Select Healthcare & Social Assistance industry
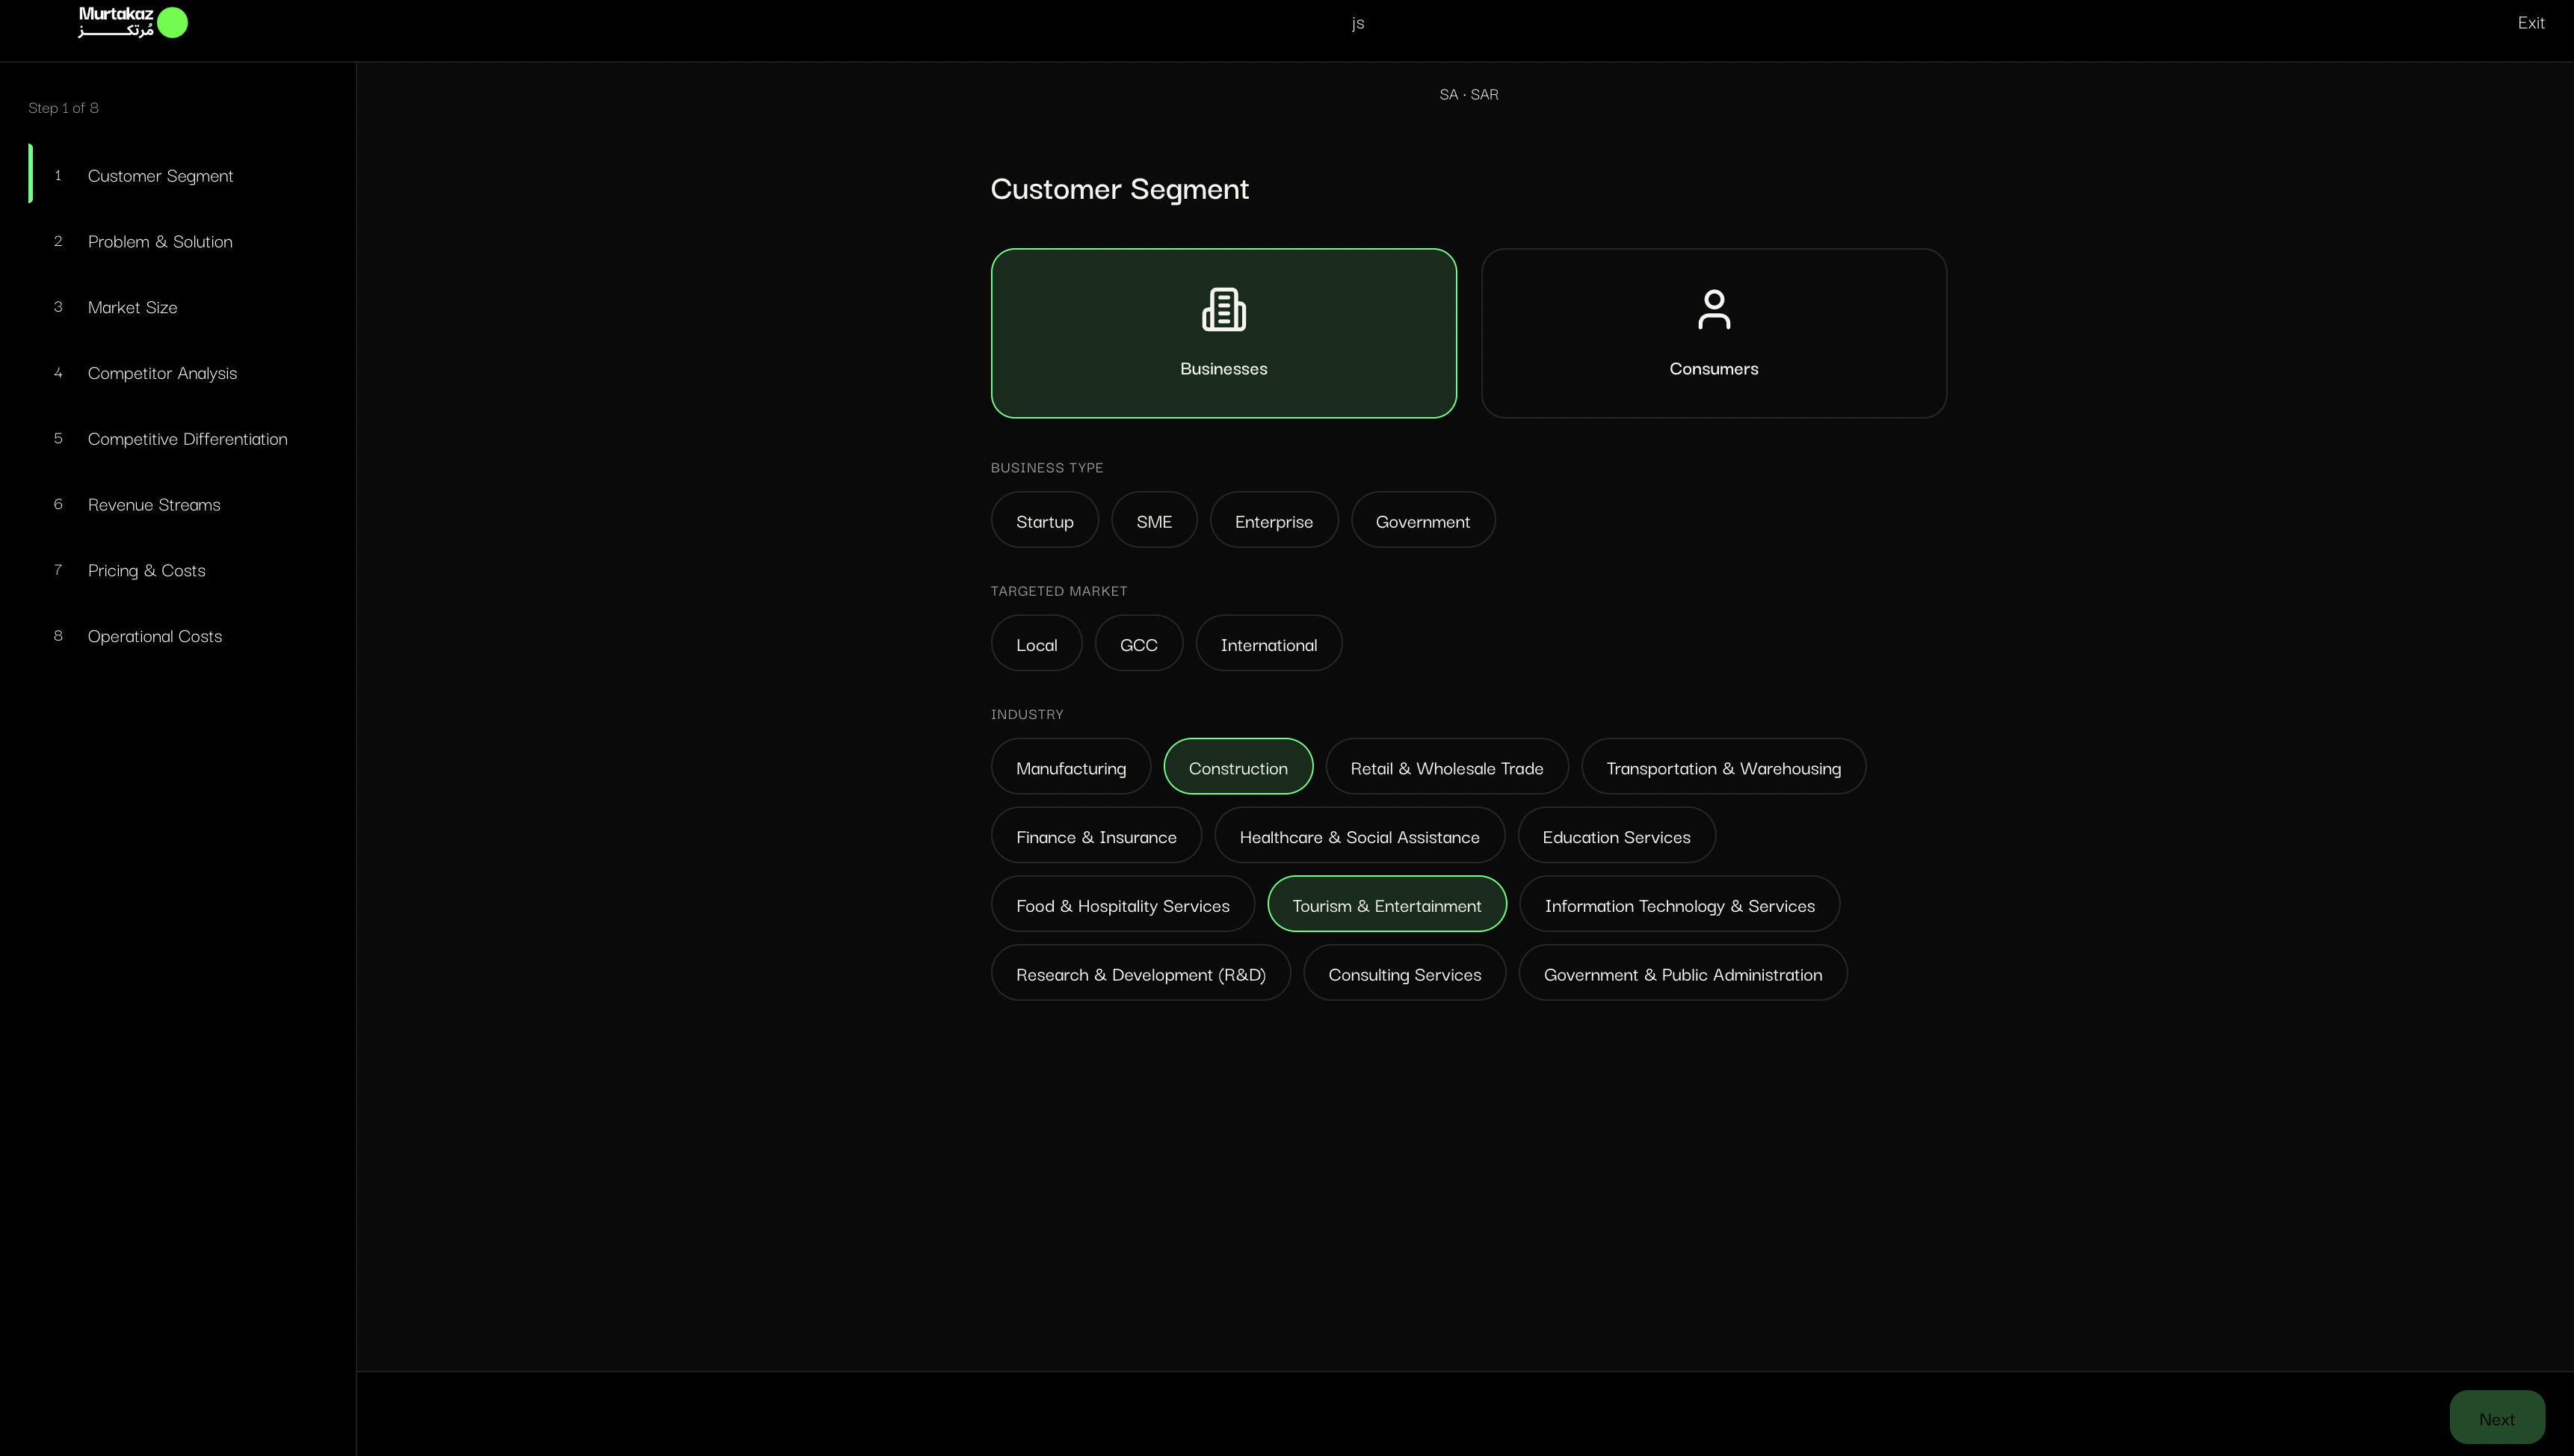Image resolution: width=2574 pixels, height=1456 pixels. point(1359,835)
